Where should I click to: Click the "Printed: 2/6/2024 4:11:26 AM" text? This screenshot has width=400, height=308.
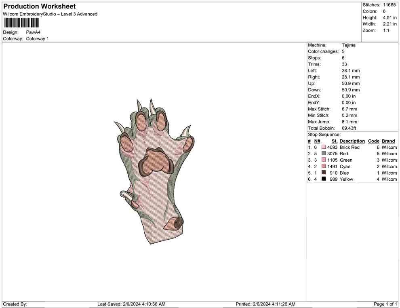265,304
